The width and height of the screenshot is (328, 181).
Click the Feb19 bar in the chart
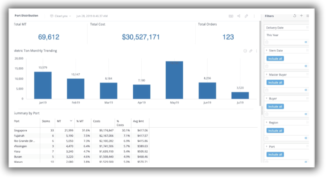[76, 89]
